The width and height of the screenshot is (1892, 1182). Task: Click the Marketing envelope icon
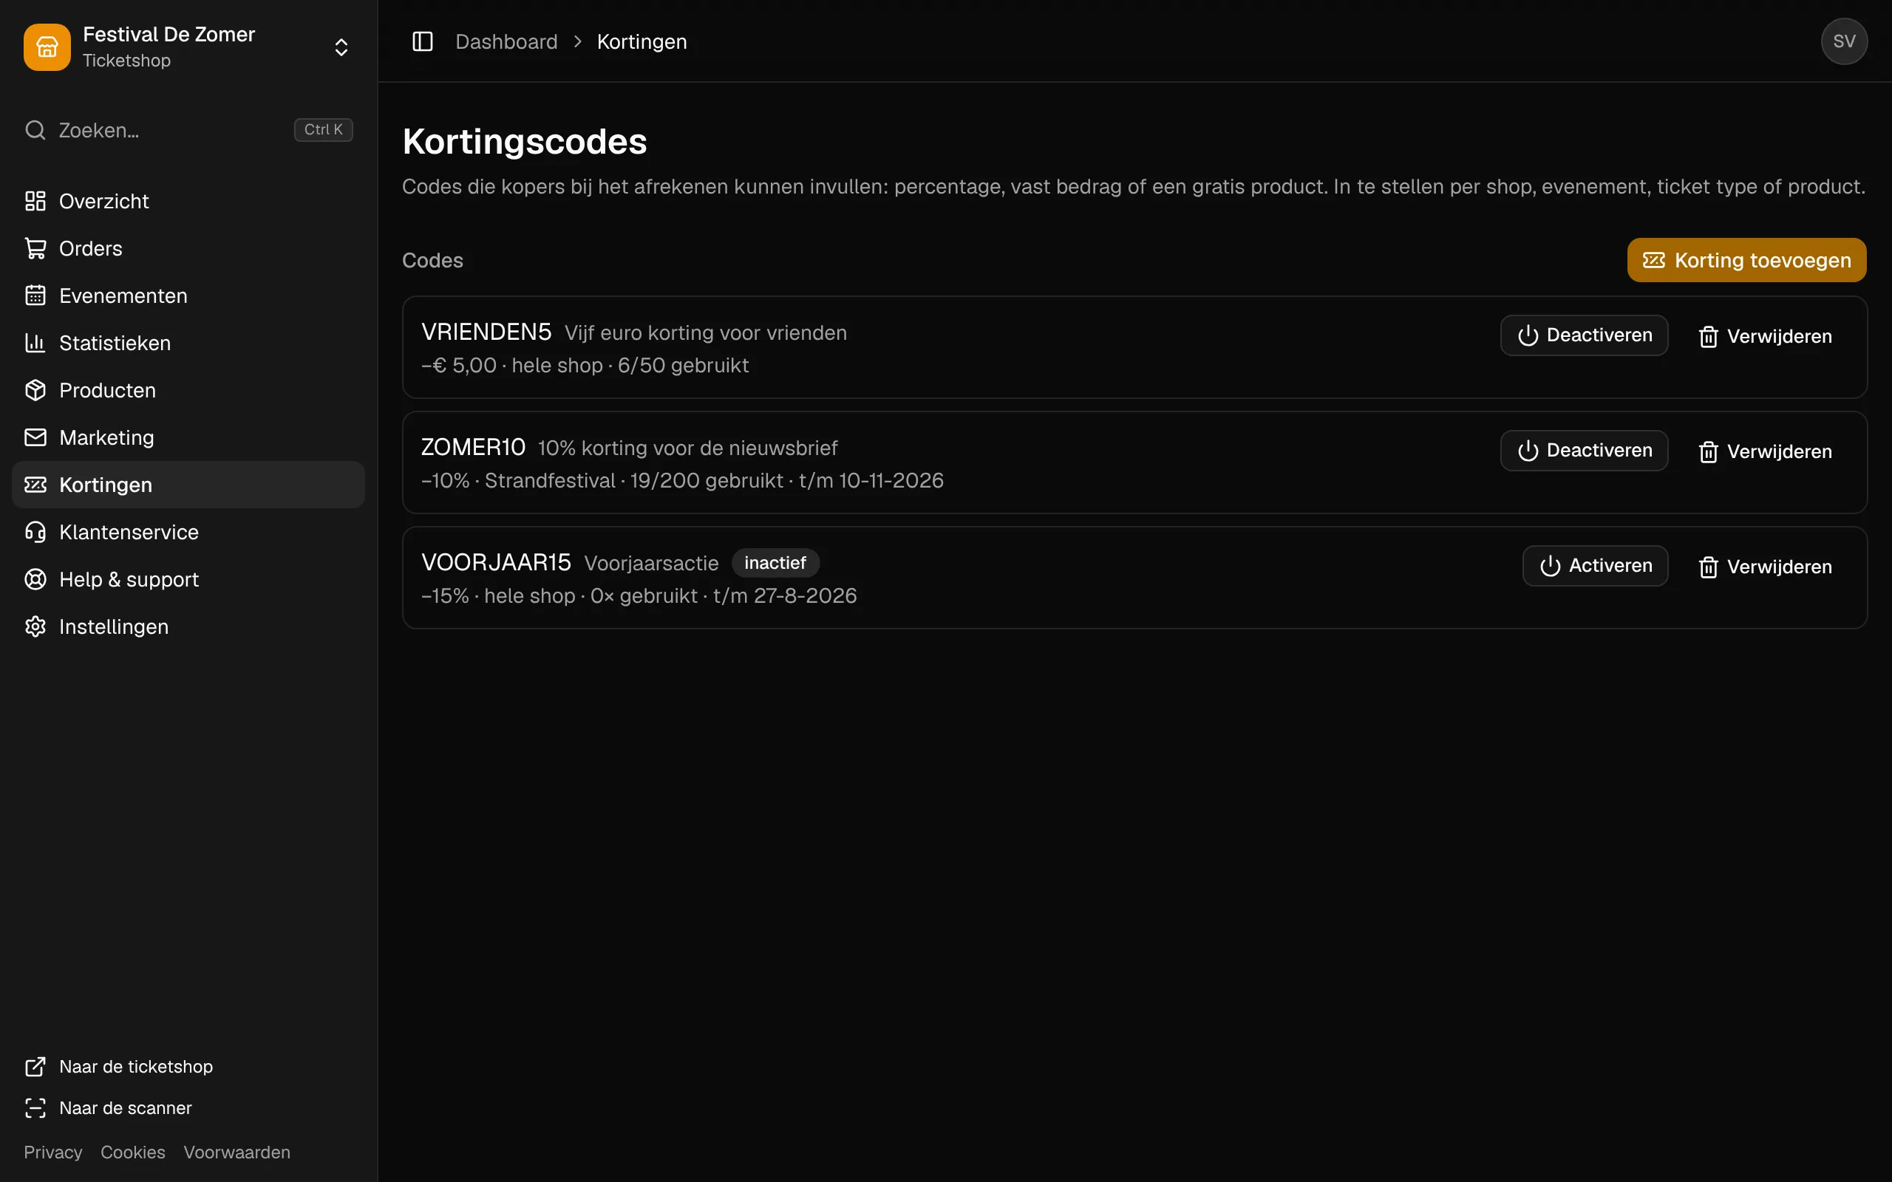pyautogui.click(x=35, y=438)
